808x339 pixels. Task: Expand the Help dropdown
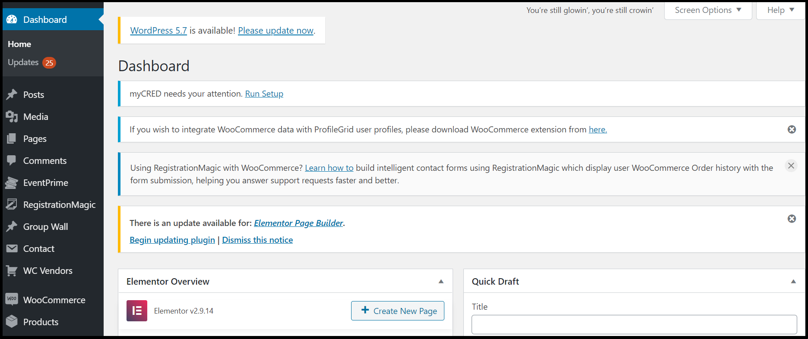(x=780, y=10)
